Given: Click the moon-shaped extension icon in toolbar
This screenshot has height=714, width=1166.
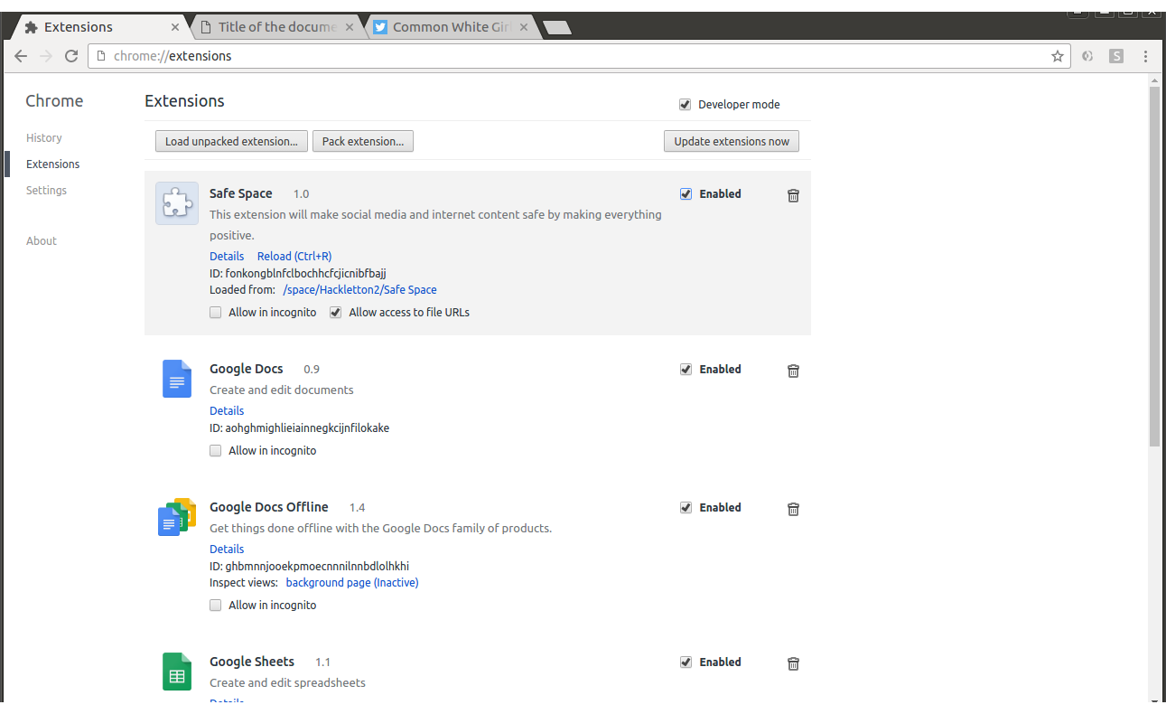Looking at the screenshot, I should pyautogui.click(x=1088, y=56).
